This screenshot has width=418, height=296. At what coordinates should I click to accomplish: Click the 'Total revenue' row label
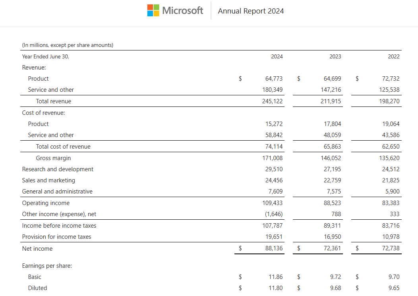[x=54, y=101]
